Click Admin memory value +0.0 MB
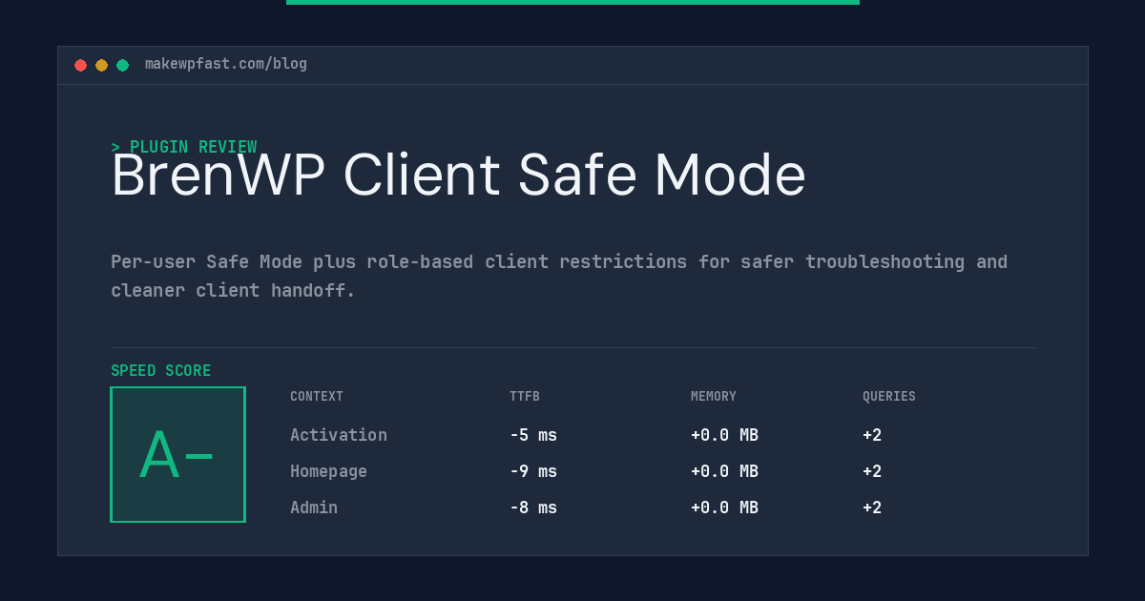 point(724,508)
